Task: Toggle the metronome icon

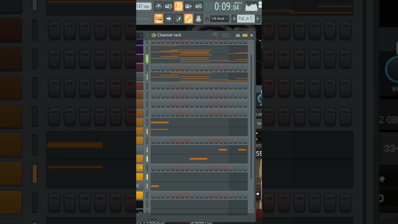Action: (x=159, y=6)
